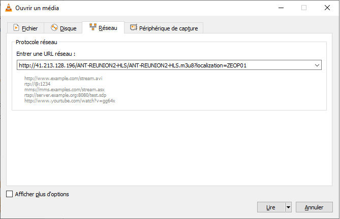Click the example yourtube.com watch URL
The height and width of the screenshot is (219, 340).
[x=70, y=101]
